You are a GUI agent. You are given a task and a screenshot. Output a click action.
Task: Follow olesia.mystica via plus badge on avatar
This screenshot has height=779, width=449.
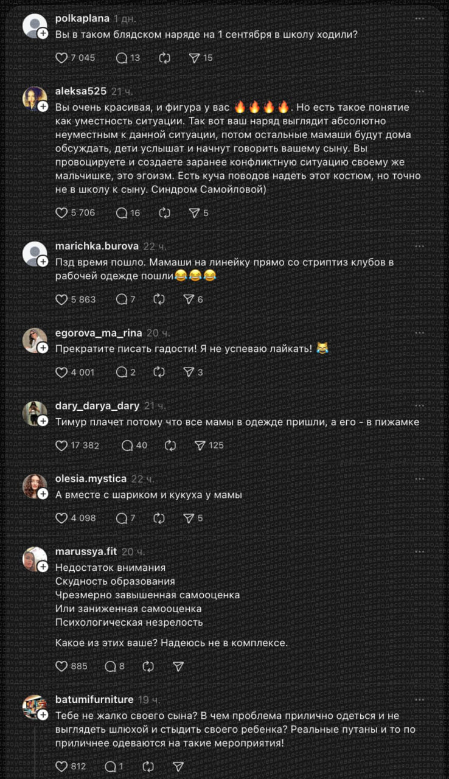(x=43, y=494)
